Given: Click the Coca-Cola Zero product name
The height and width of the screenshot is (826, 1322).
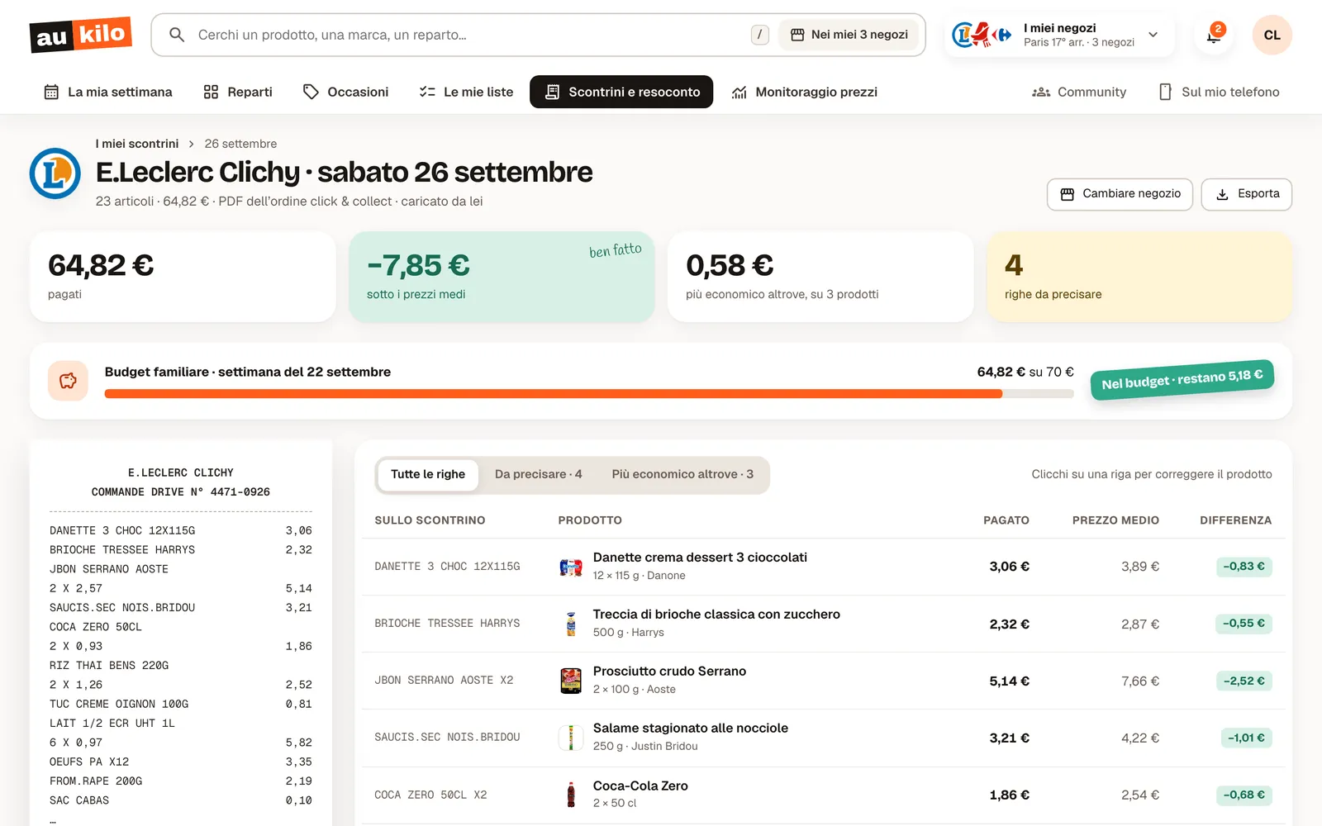Looking at the screenshot, I should 640,786.
